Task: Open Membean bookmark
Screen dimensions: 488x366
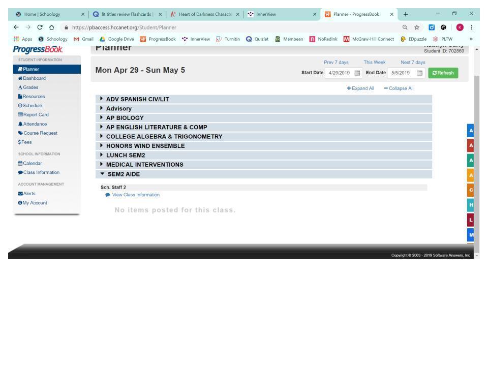Action: 289,39
